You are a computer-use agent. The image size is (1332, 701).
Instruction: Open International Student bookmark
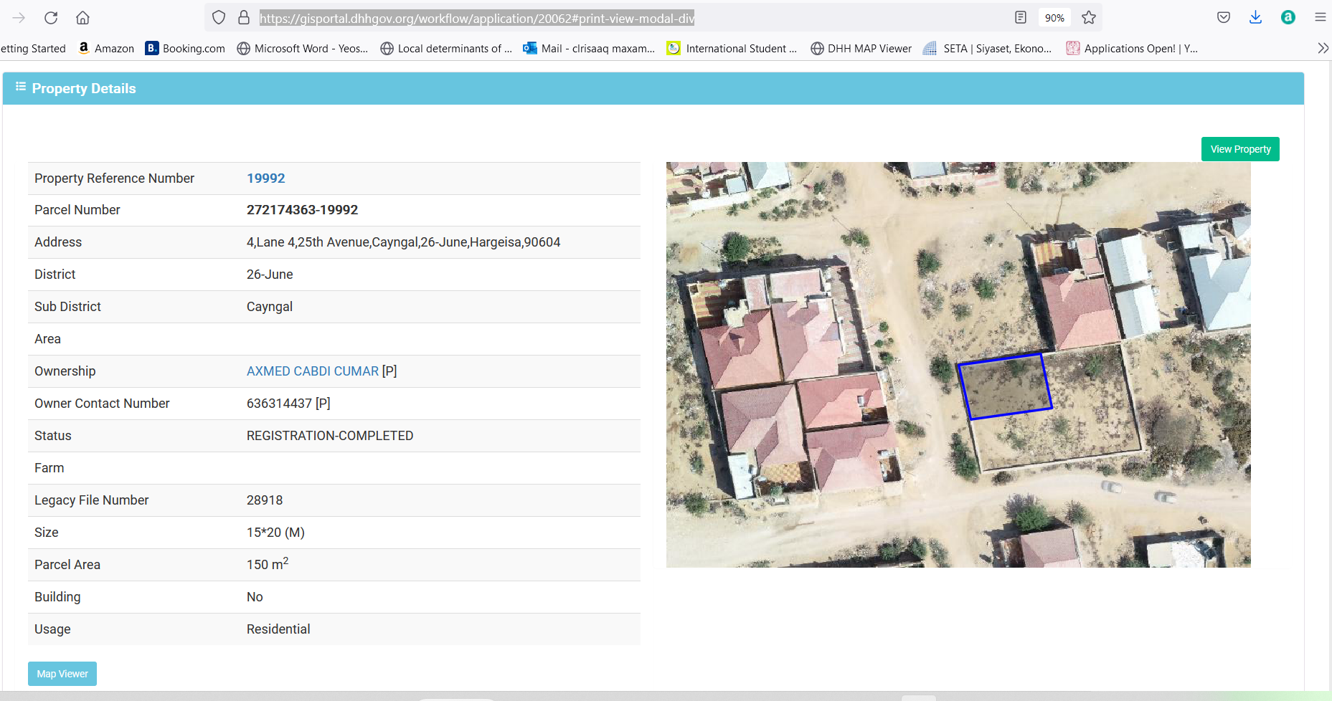[732, 48]
